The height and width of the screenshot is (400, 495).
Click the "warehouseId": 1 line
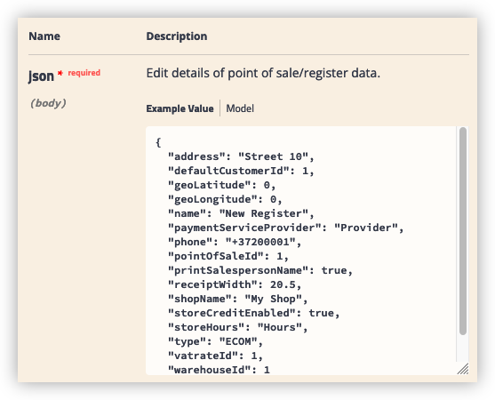(219, 370)
